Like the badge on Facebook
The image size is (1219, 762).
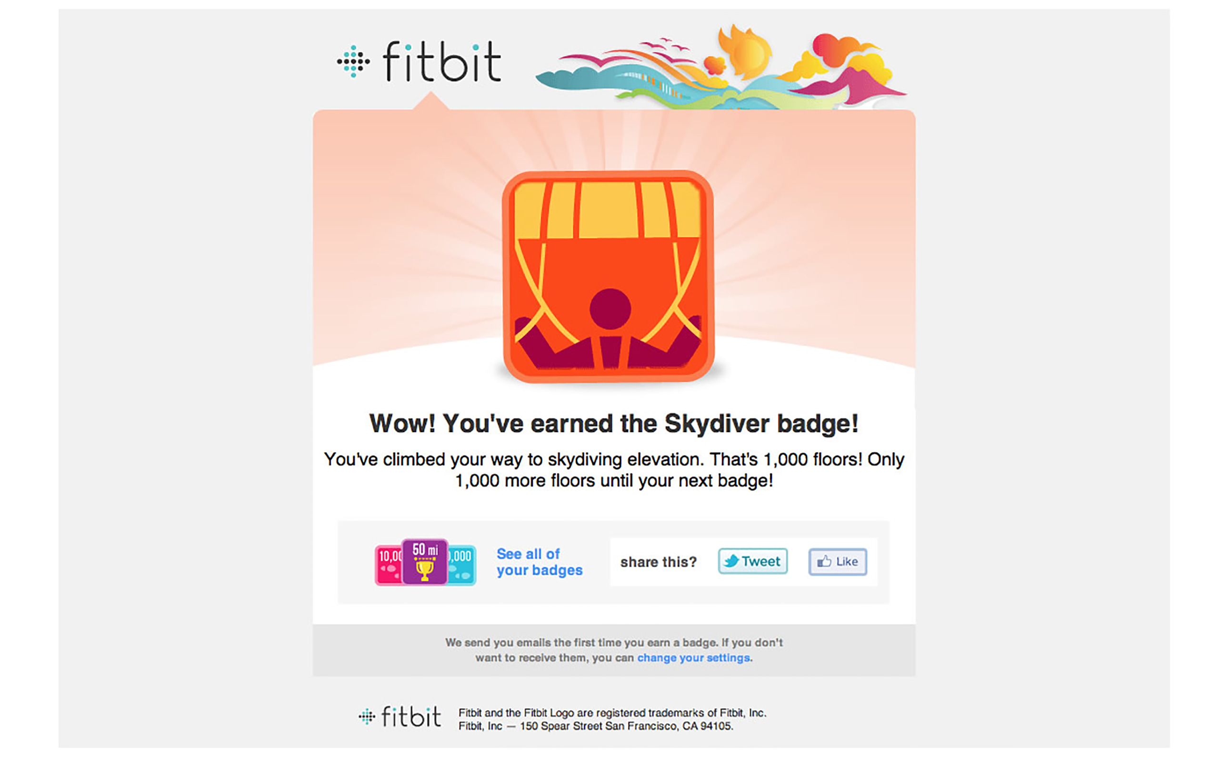[838, 561]
